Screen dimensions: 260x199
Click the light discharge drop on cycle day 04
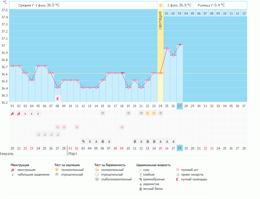click(32, 114)
